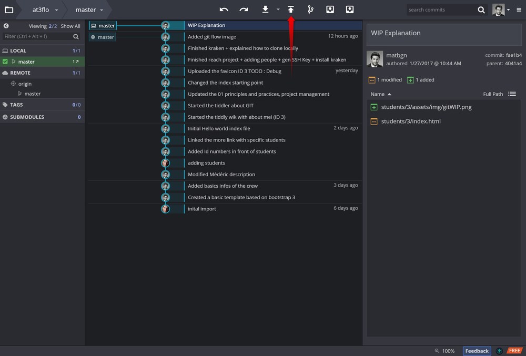Click commit node avatar for 'adding students'
The width and height of the screenshot is (526, 356).
point(165,163)
